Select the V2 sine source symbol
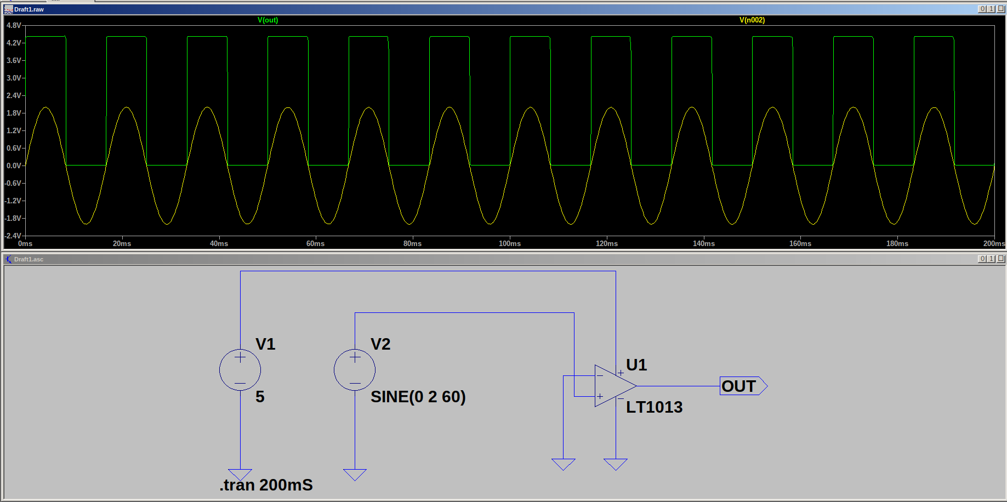The height and width of the screenshot is (502, 1007). pyautogui.click(x=355, y=370)
